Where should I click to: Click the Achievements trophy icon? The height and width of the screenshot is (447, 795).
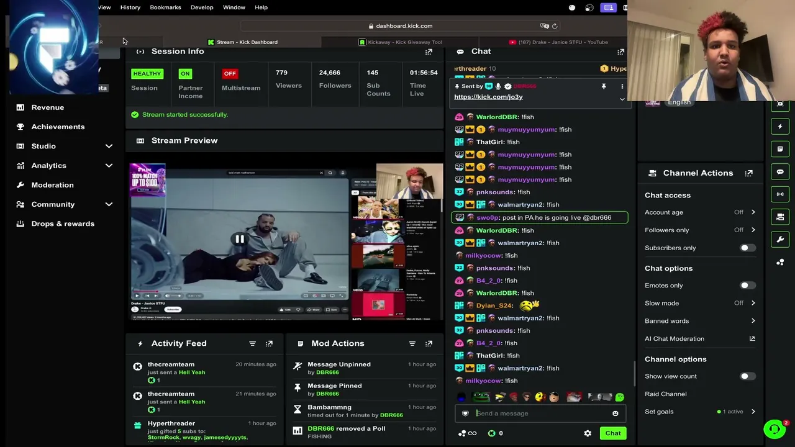pos(20,127)
